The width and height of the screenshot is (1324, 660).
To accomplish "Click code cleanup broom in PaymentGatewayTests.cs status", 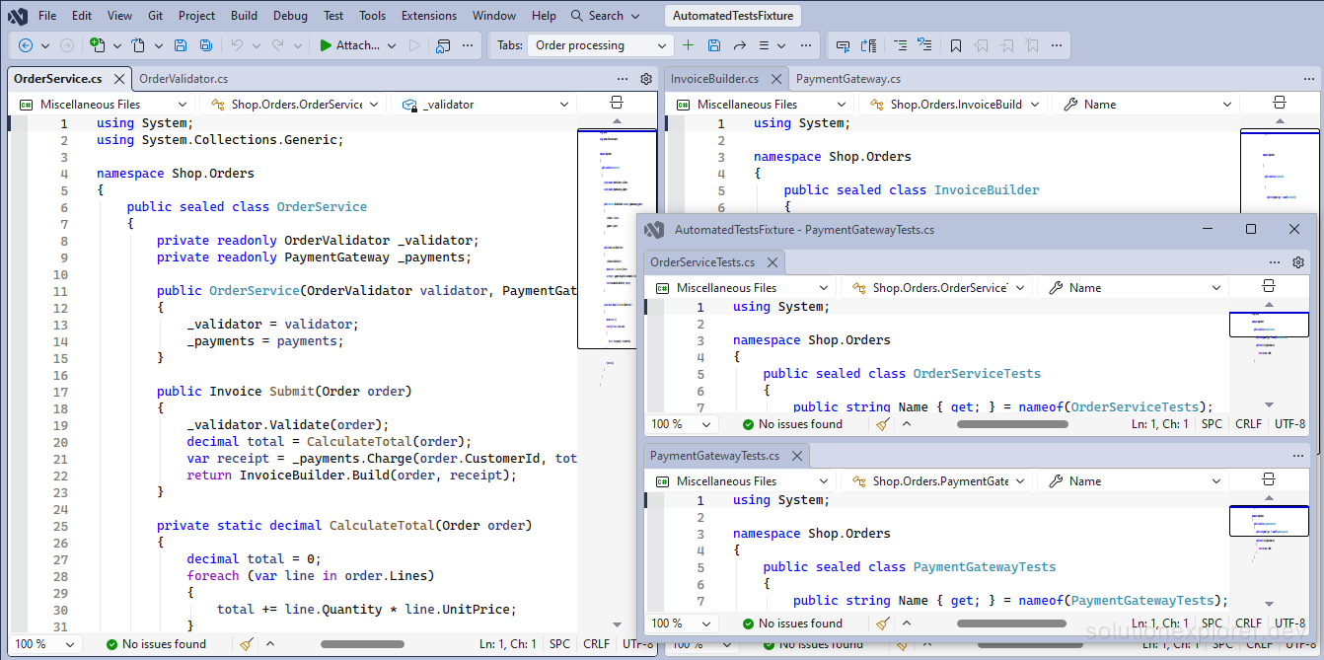I will [x=883, y=623].
